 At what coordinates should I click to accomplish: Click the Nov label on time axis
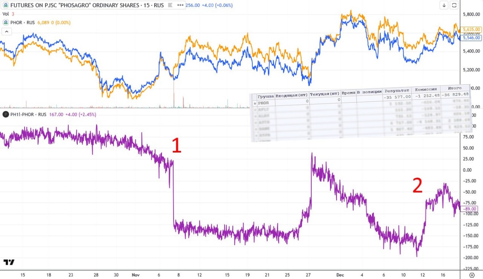135,275
